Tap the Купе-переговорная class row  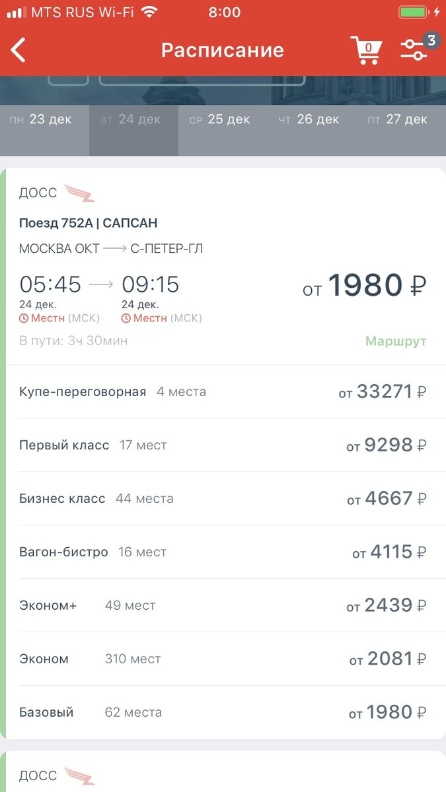tap(223, 391)
